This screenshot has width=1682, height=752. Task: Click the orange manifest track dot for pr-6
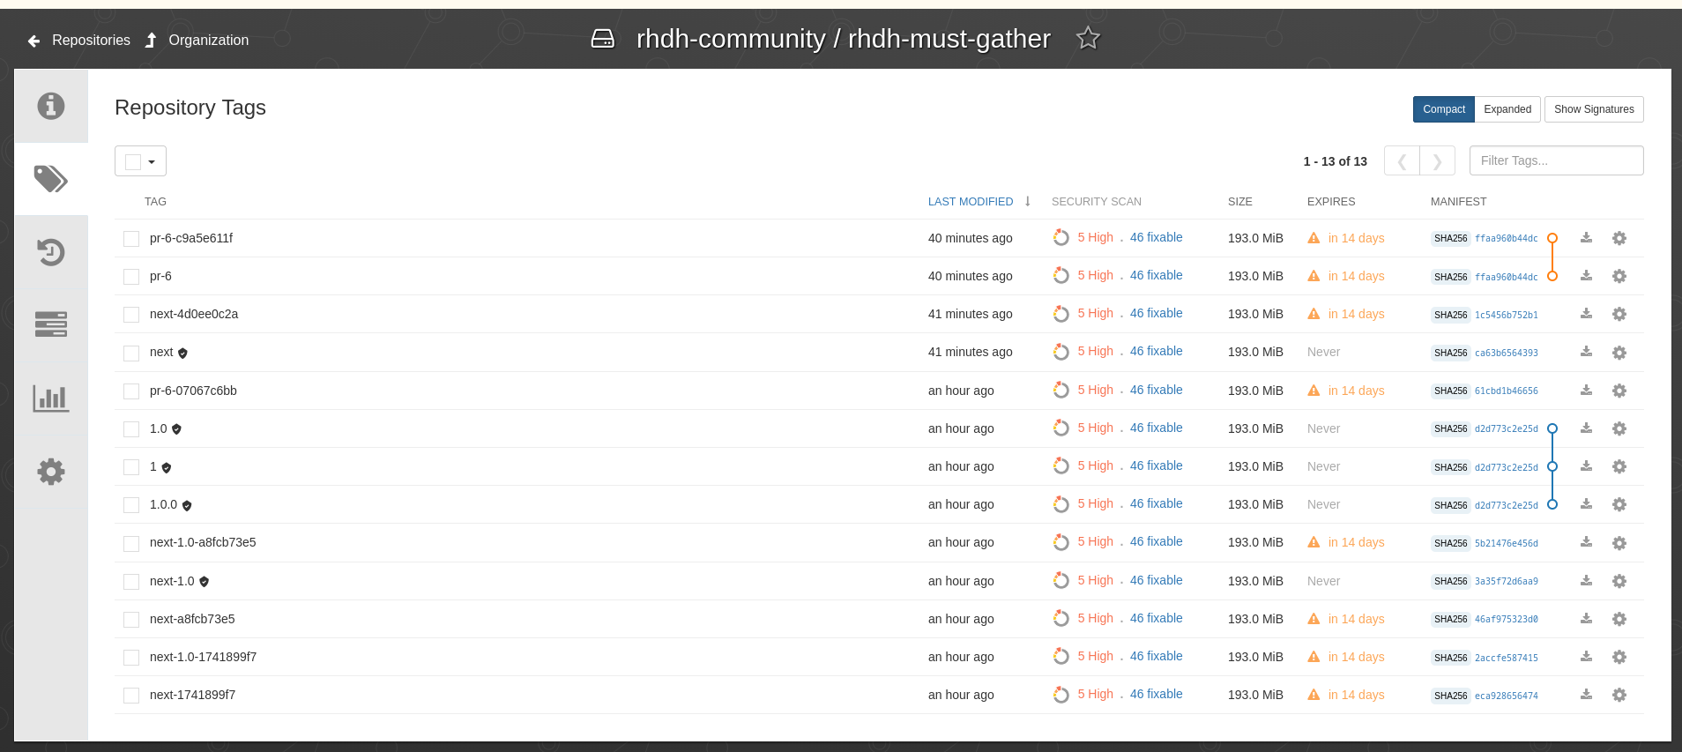coord(1552,276)
